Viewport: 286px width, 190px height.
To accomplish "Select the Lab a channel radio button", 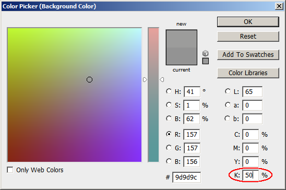I will pos(228,105).
